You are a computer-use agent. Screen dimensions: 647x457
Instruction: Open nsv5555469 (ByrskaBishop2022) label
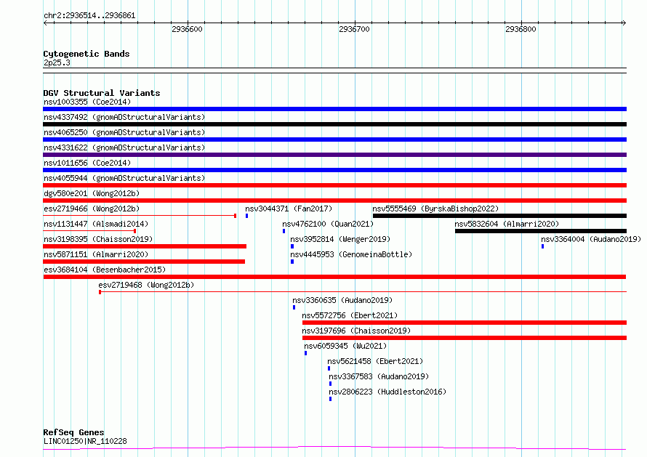coord(435,209)
